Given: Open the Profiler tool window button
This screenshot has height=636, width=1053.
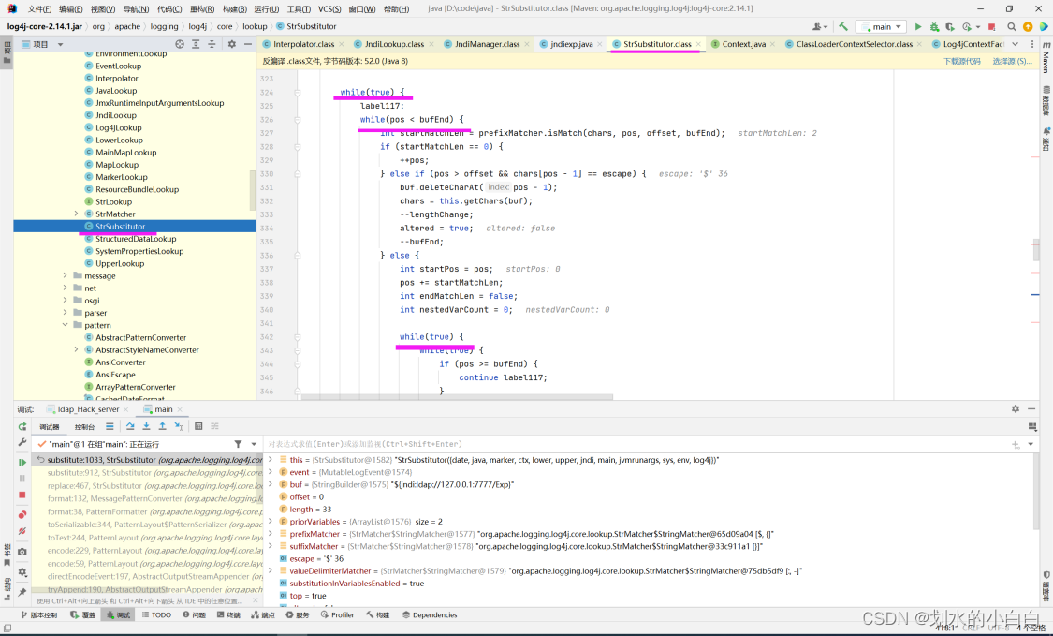Looking at the screenshot, I should (337, 614).
